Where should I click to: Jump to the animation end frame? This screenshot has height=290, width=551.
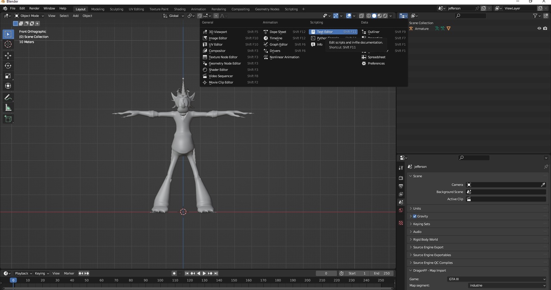pyautogui.click(x=216, y=274)
